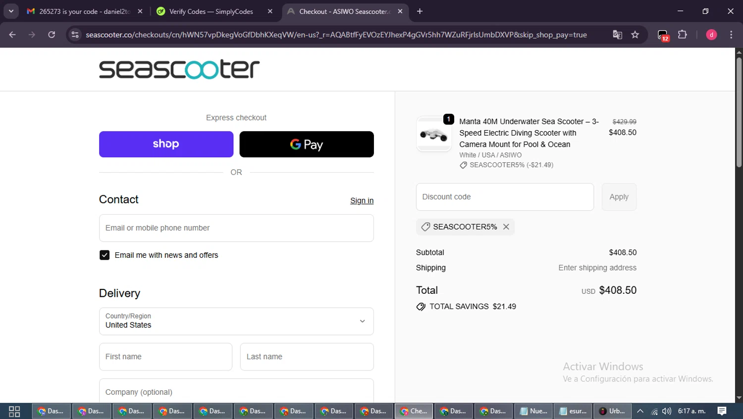The height and width of the screenshot is (419, 743).
Task: Open a new browser tab
Action: coord(420,11)
